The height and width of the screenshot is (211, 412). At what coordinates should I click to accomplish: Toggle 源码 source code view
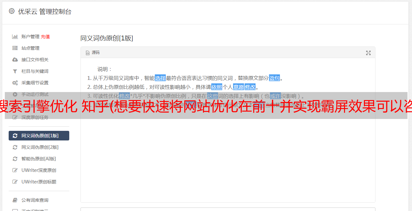pos(93,53)
